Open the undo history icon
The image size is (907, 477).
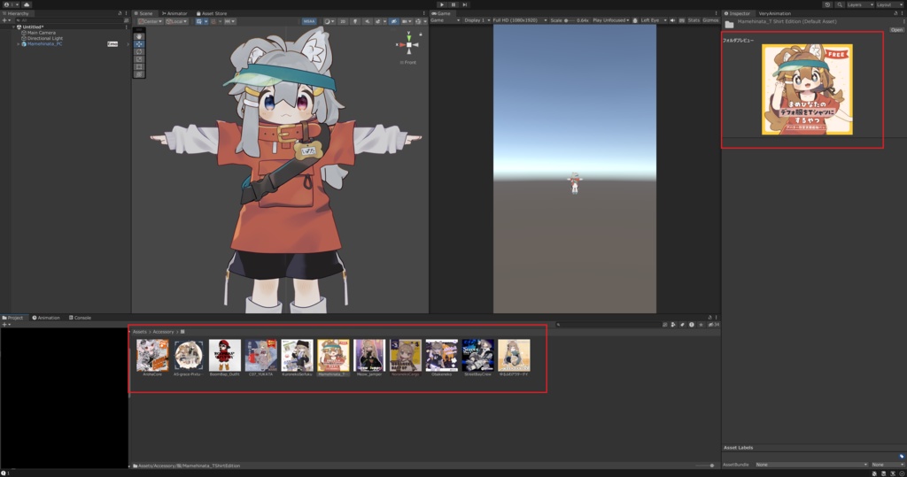click(828, 4)
